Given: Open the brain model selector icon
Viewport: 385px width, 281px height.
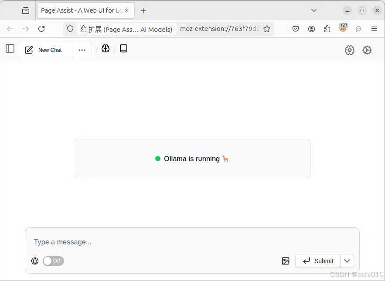Looking at the screenshot, I should [x=106, y=49].
